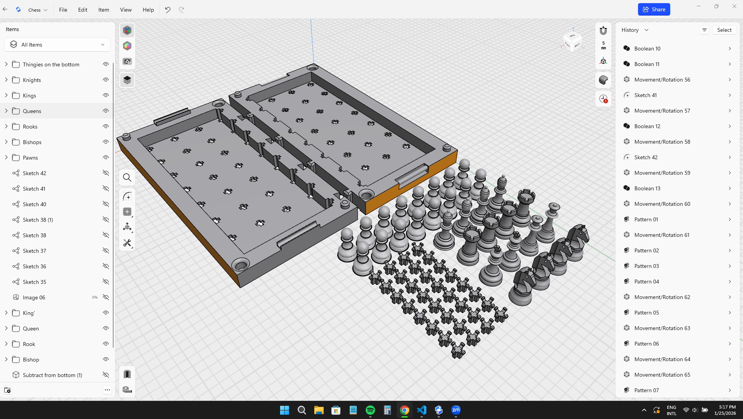Open the Tools wrench-and-ruler icon

127,243
